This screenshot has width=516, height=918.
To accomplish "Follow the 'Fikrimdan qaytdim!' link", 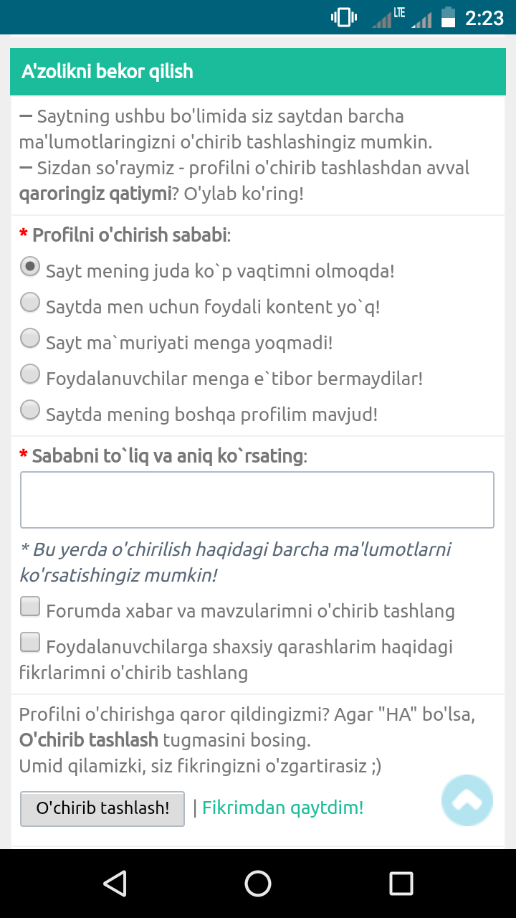I will [x=282, y=808].
